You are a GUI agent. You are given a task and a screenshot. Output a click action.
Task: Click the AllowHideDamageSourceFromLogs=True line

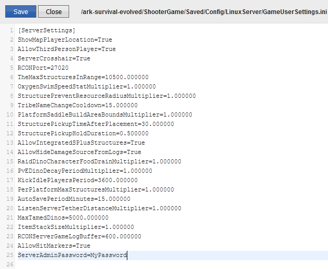point(80,152)
